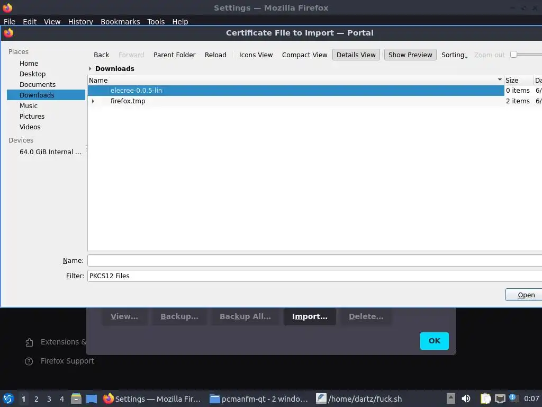Toggle the Show Preview button
This screenshot has height=407, width=542.
click(x=410, y=55)
